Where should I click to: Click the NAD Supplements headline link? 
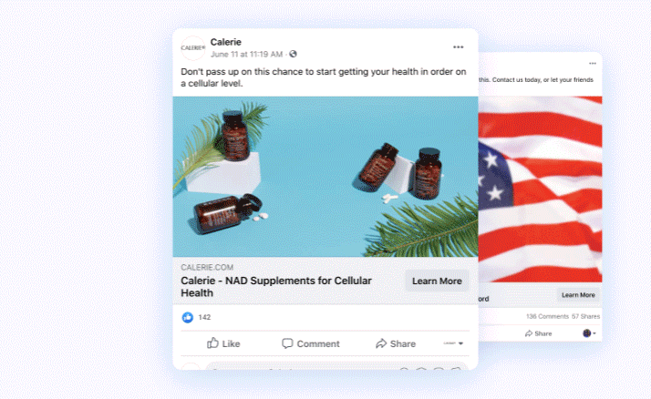(x=276, y=287)
